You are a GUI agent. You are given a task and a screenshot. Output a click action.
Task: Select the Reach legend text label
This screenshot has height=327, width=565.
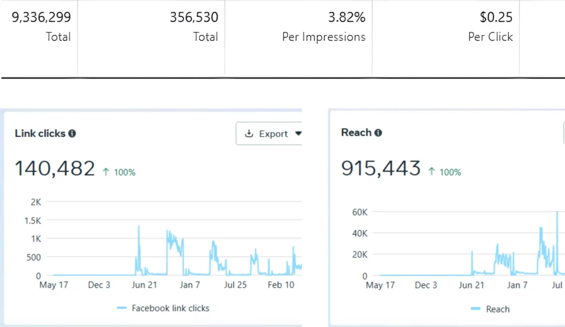pos(498,309)
